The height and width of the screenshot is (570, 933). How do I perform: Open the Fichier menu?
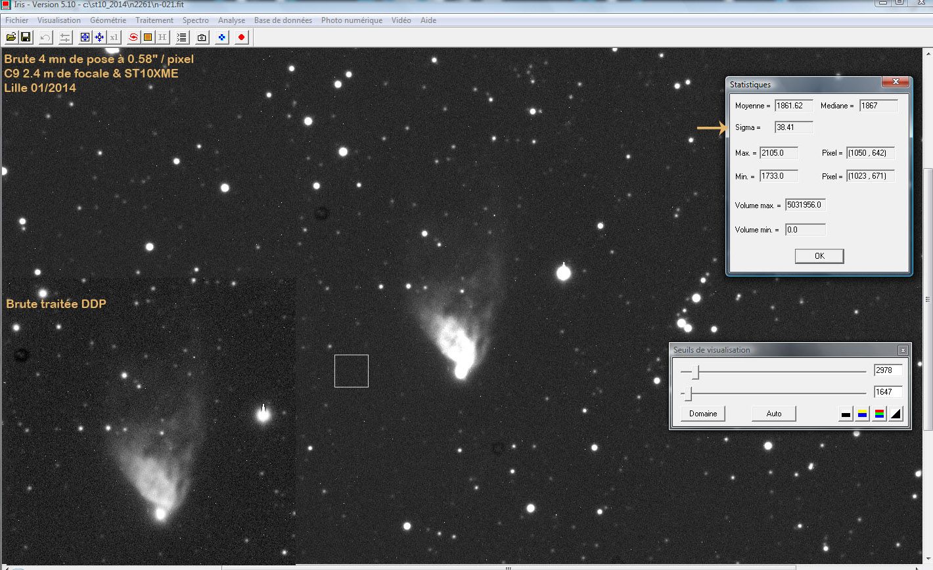17,20
